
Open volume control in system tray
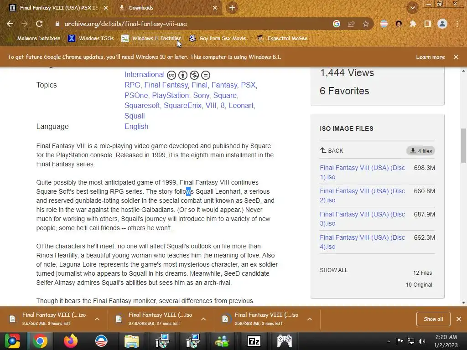point(422,341)
